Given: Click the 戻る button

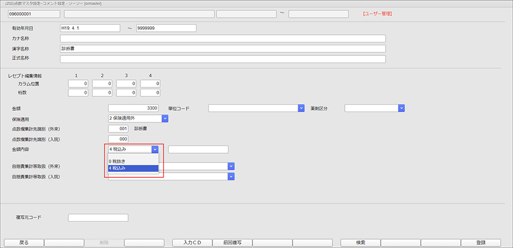Looking at the screenshot, I should tap(24, 242).
